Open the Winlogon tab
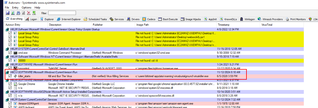Image resolution: width=318 pixels, height=108 pixels. click(x=247, y=19)
